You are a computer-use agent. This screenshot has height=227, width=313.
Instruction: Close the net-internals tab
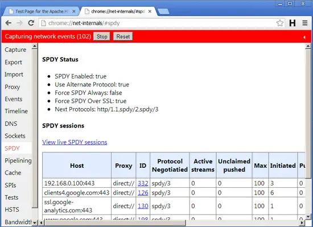(150, 11)
